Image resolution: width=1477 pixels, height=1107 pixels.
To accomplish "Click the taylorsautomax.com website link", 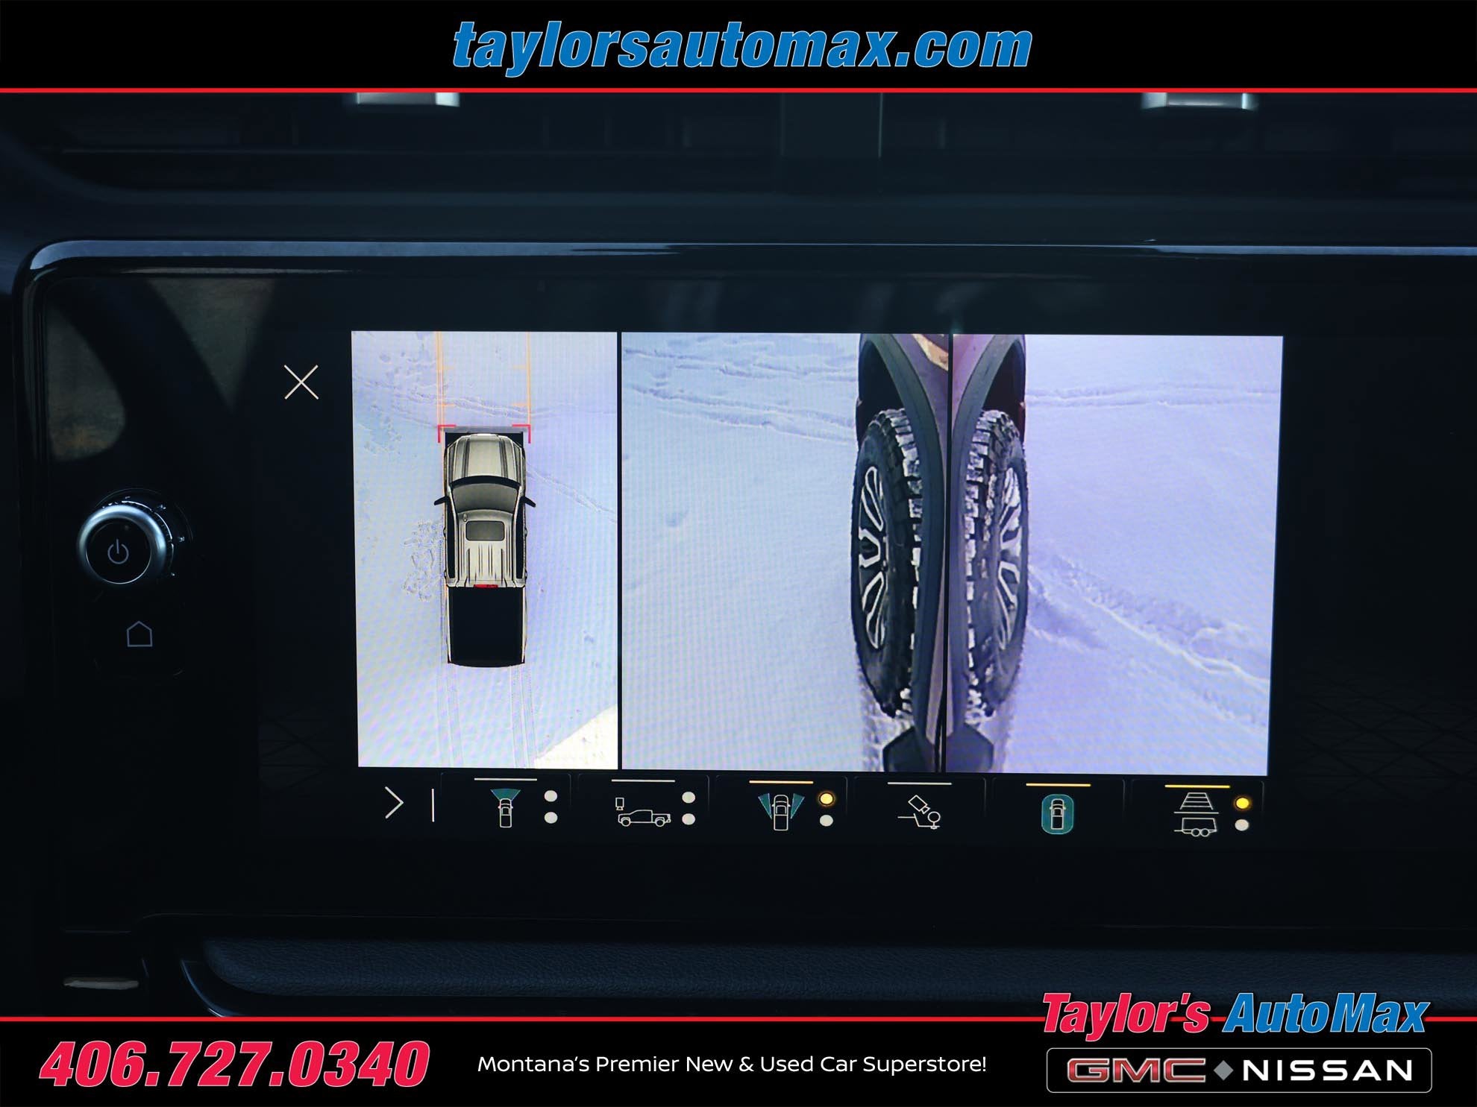I will coord(741,46).
